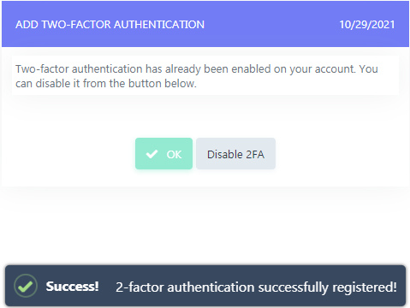Click the 'Disable 2FA' text label
Screen dimensions: 410x308
coord(235,154)
